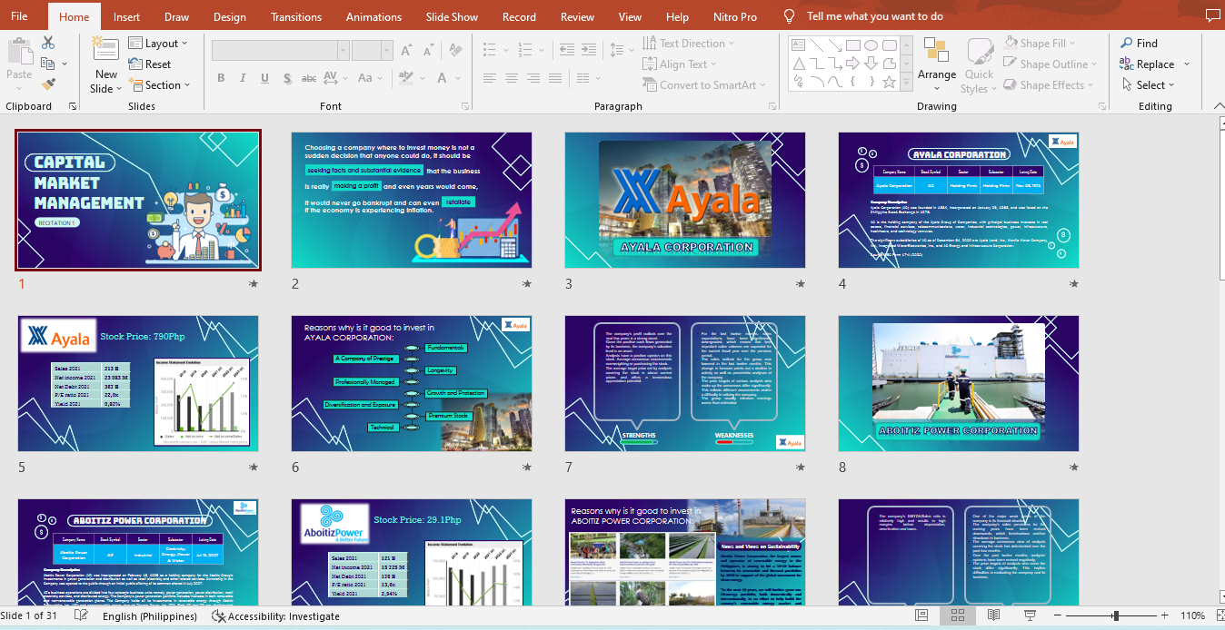
Task: Open Reading View from status bar
Action: click(x=993, y=615)
